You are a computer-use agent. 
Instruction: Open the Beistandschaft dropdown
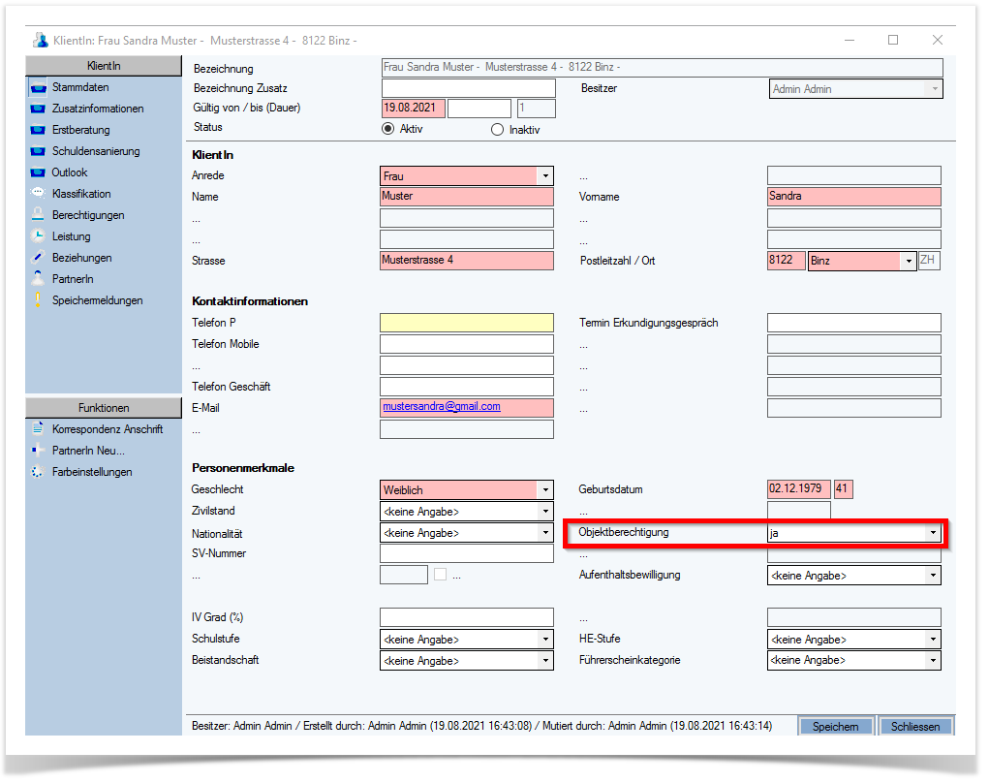click(x=545, y=661)
